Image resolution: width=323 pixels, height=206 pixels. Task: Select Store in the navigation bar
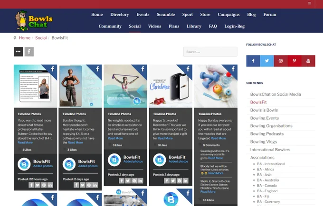click(x=205, y=15)
